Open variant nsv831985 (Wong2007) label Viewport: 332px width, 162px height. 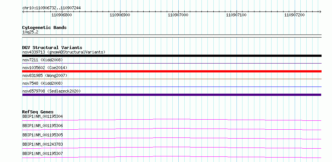[45, 75]
